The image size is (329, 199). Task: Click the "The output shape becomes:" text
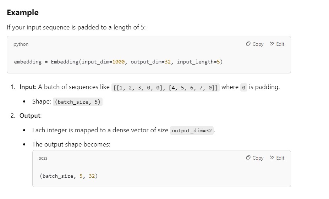pyautogui.click(x=71, y=144)
